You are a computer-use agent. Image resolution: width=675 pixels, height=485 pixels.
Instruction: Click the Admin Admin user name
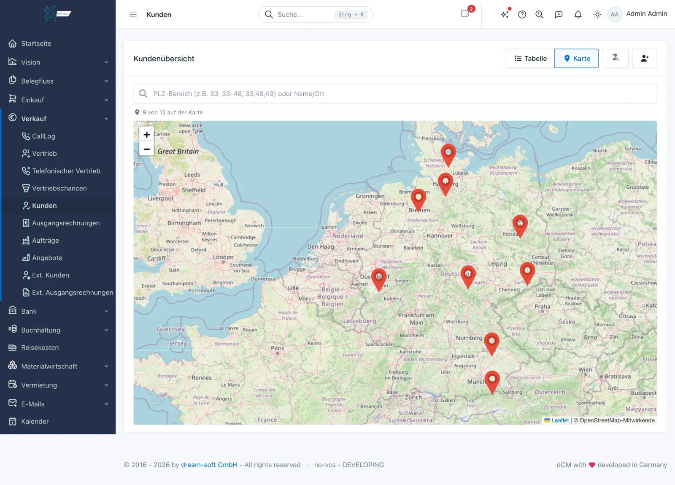(647, 14)
